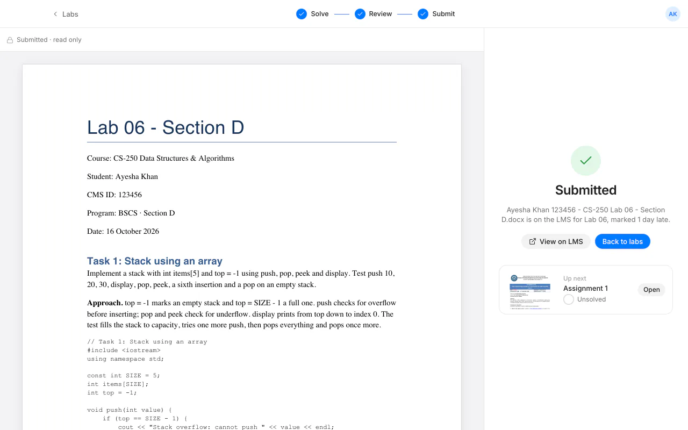Viewport: 688px width, 430px height.
Task: Click the Submit step checkmark icon
Action: click(x=423, y=14)
